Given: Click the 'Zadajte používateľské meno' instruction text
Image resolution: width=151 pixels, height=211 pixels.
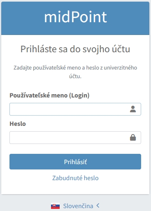Looking at the screenshot, I should click(75, 72).
